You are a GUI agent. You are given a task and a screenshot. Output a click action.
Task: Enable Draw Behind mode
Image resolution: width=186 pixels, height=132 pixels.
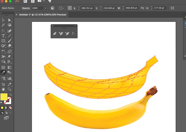(x=6, y=113)
